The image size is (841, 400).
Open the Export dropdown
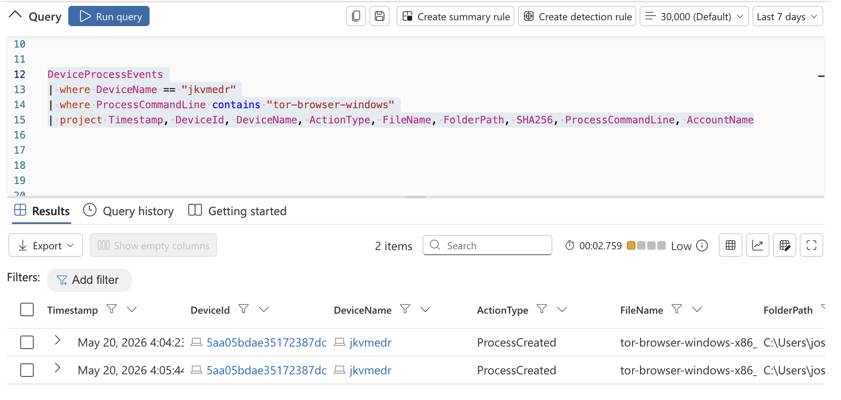46,245
